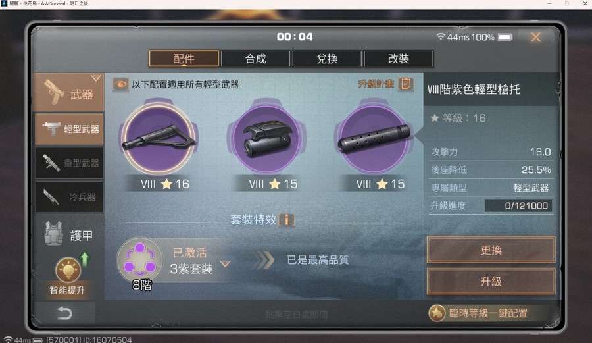Screen dimensions: 592x343
Task: Select 重型武器 in the sidebar
Action: click(69, 163)
